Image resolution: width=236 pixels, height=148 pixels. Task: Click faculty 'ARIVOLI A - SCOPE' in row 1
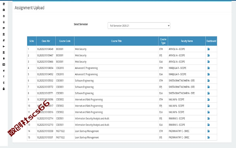tap(177, 49)
